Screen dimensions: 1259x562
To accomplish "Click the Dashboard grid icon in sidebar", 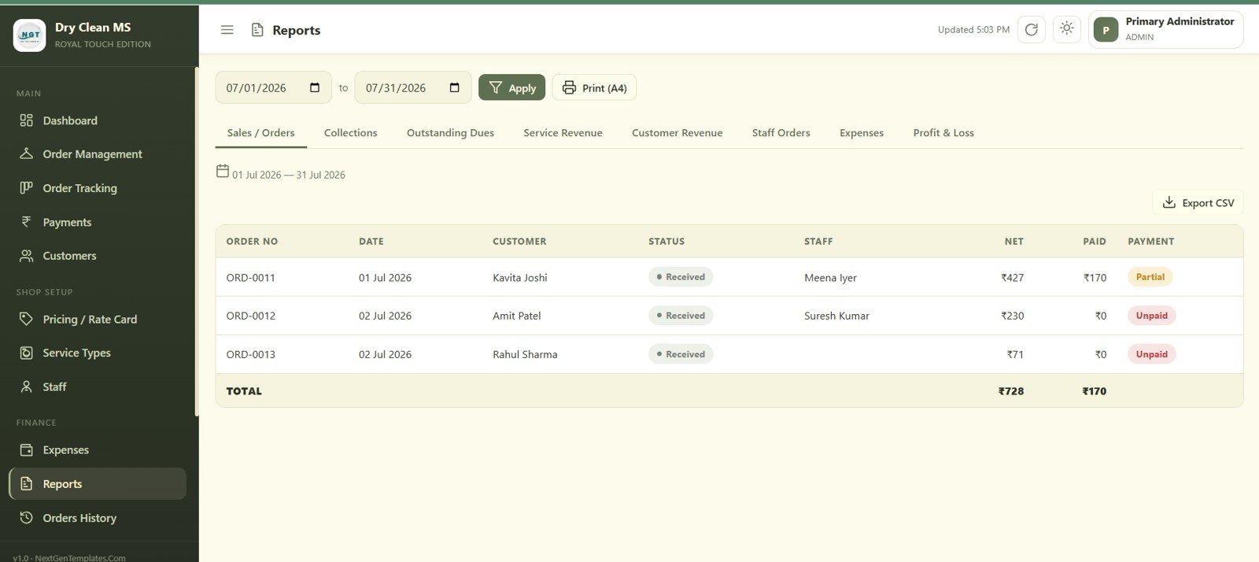I will tap(26, 120).
